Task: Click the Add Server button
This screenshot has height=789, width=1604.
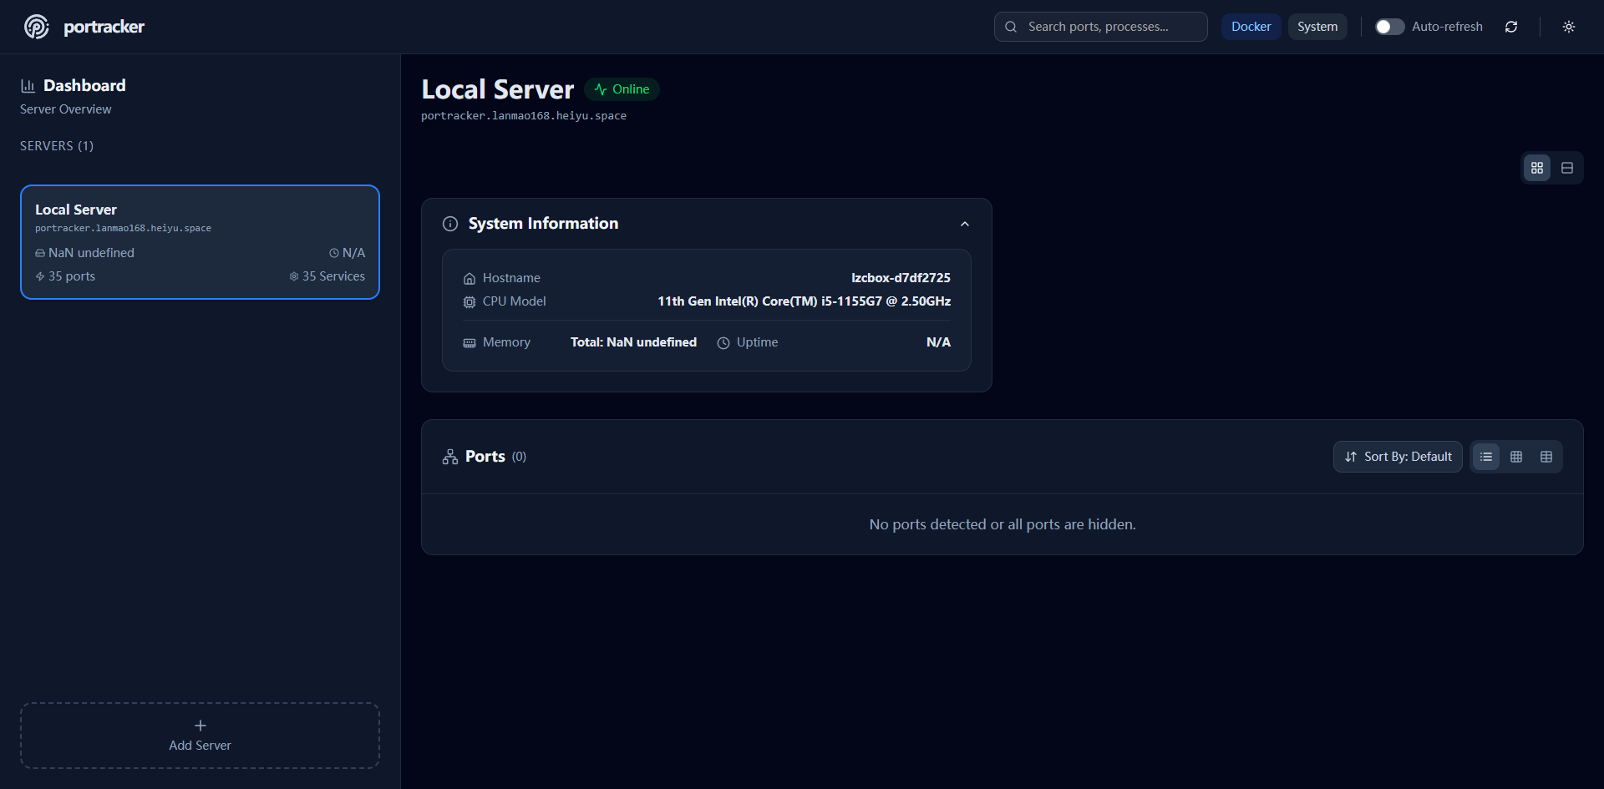Action: click(200, 736)
